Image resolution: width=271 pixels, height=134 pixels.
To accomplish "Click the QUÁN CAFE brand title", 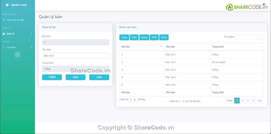I will click(19, 5).
